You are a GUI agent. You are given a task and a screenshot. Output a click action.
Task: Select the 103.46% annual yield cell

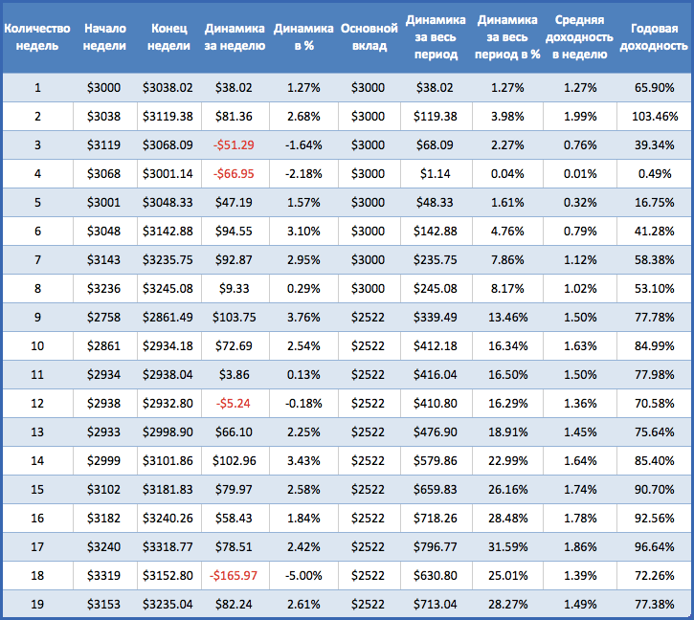coord(655,117)
